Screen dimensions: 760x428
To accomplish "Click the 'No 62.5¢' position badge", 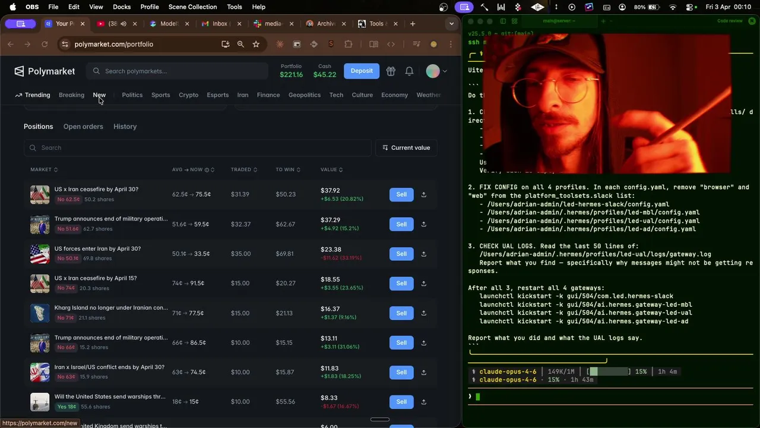I will [x=68, y=200].
